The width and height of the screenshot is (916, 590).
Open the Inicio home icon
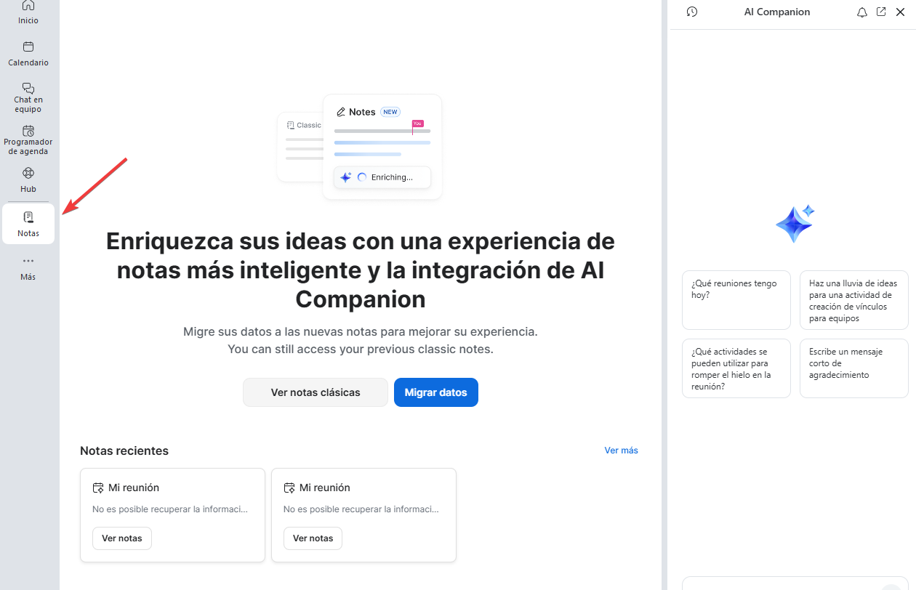coord(28,6)
